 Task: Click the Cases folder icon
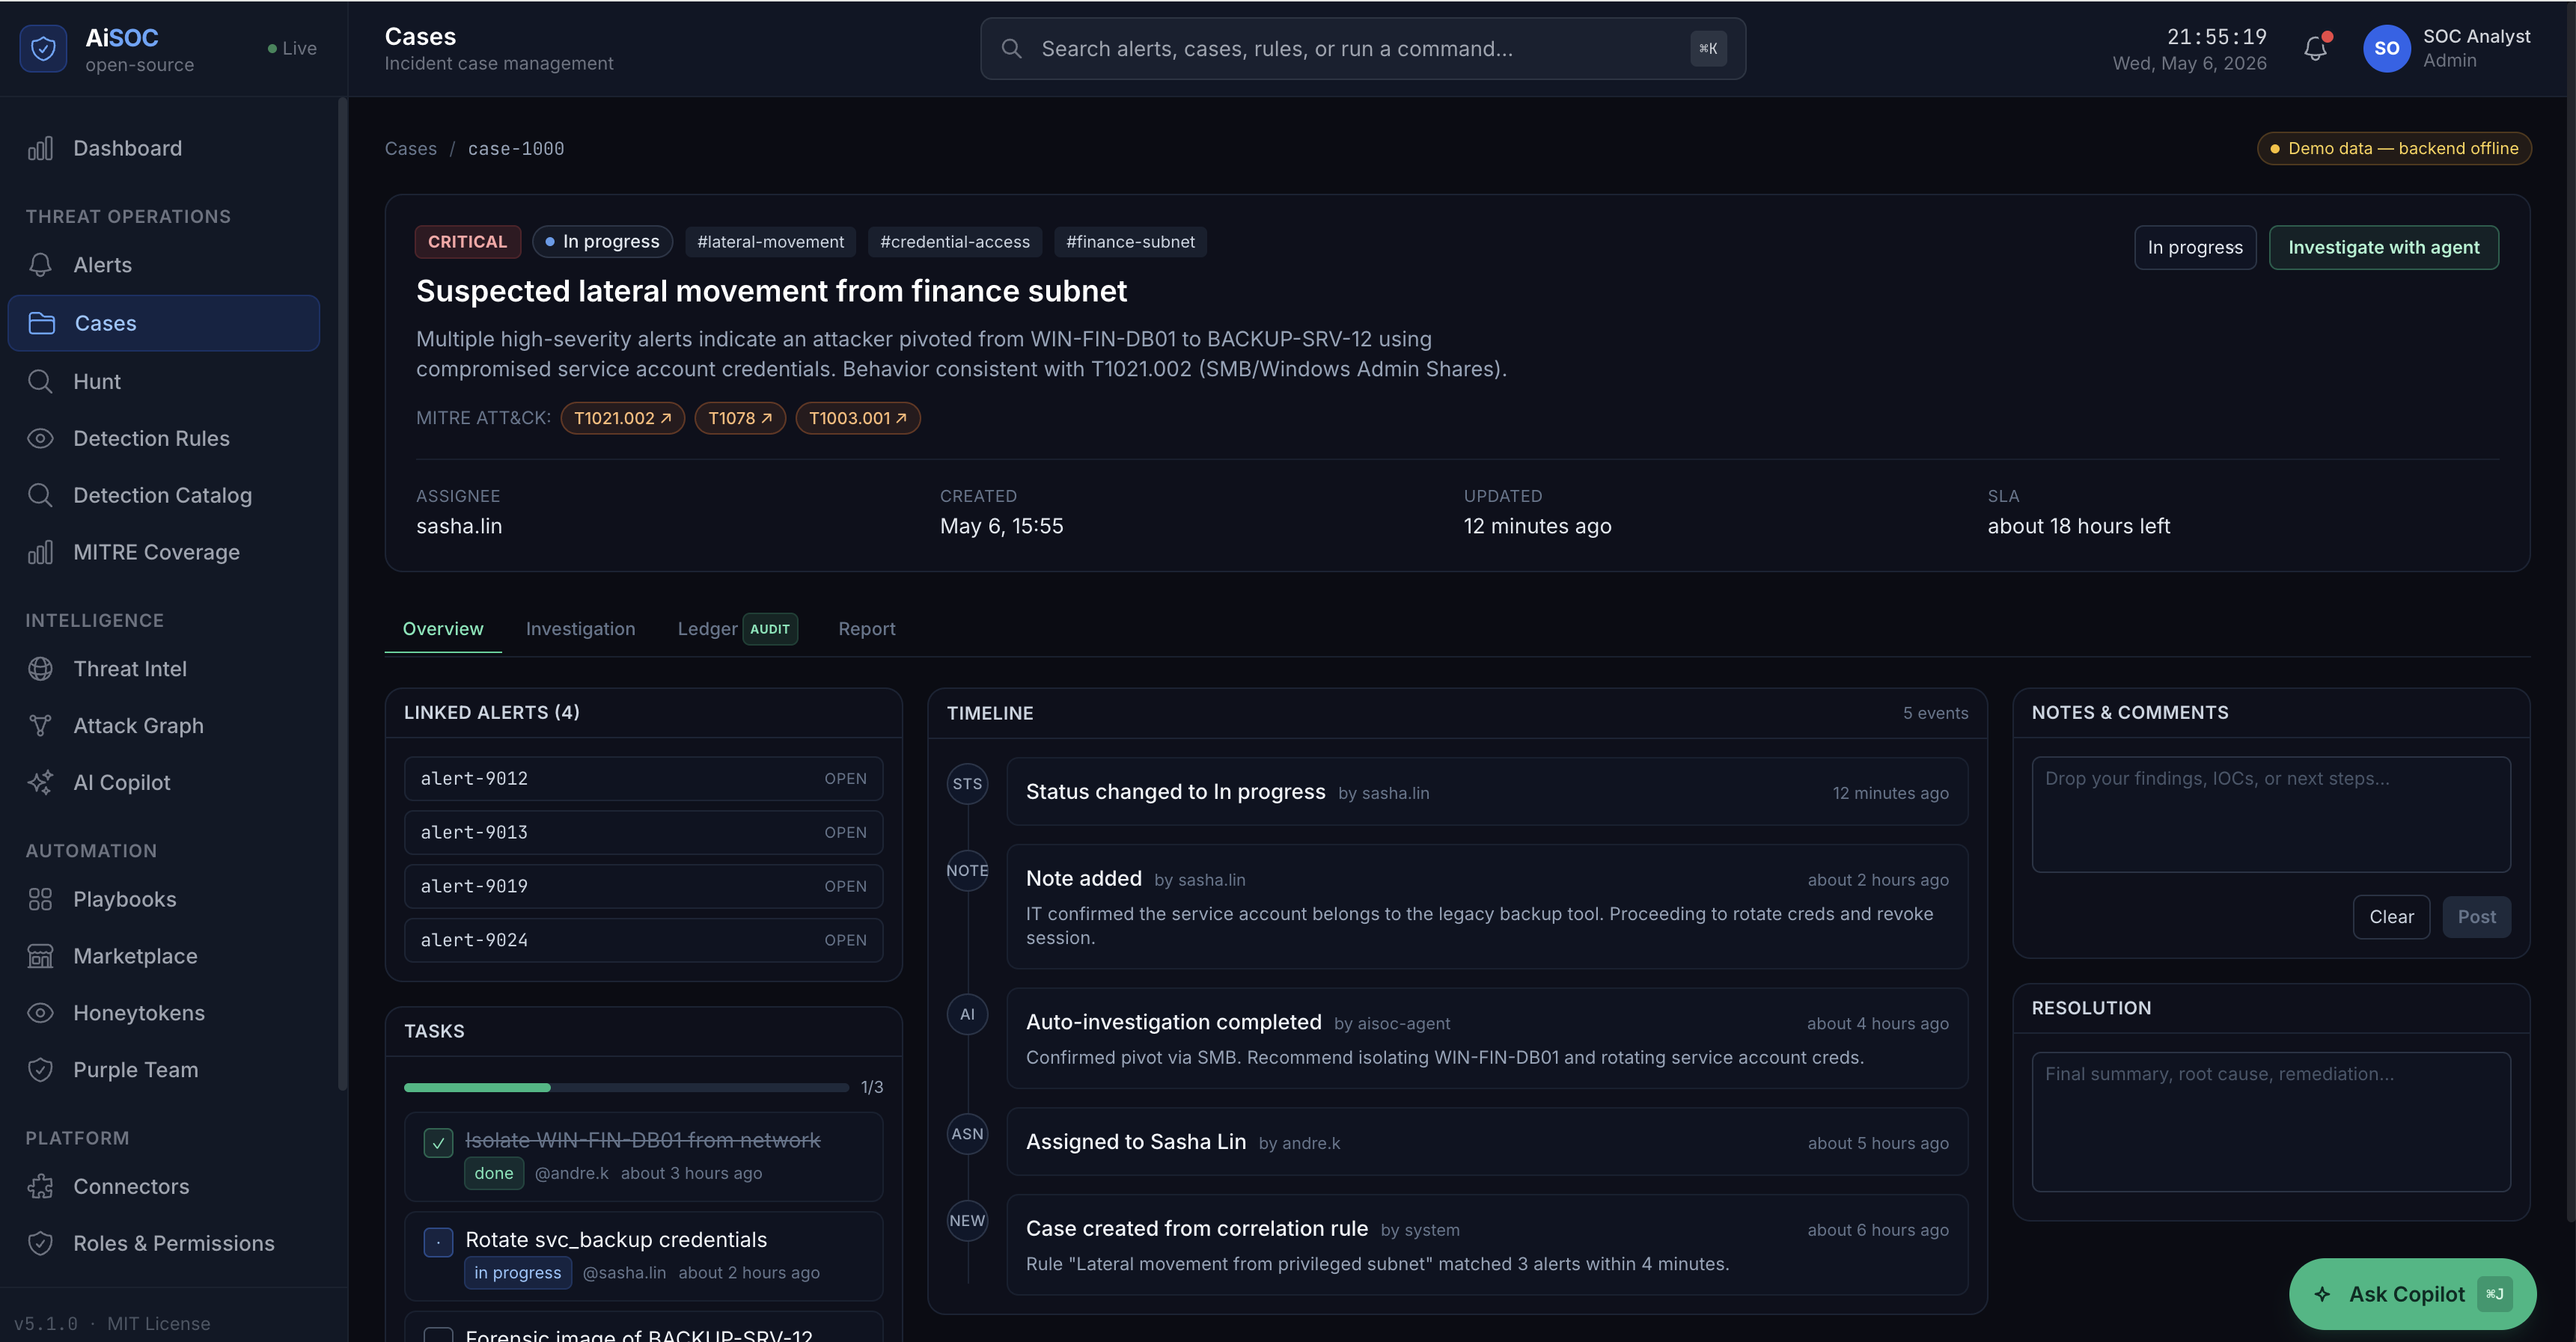pyautogui.click(x=42, y=322)
